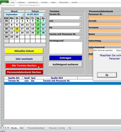Select Sunday 7 in the calendar
Viewport: 121px width, 132px height.
[x=43, y=21]
